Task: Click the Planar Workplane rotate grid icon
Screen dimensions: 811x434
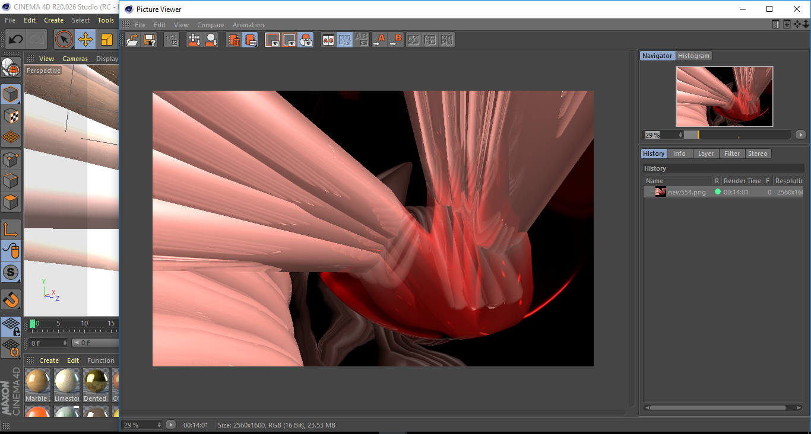Action: pyautogui.click(x=11, y=348)
